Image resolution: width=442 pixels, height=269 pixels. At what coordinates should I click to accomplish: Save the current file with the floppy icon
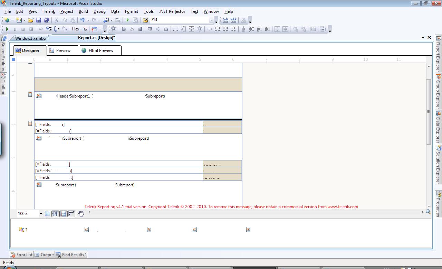[x=39, y=20]
